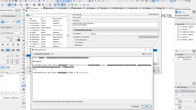196x110 pixels.
Task: Click the favorites star icon in the toolbar
Action: click(x=55, y=5)
